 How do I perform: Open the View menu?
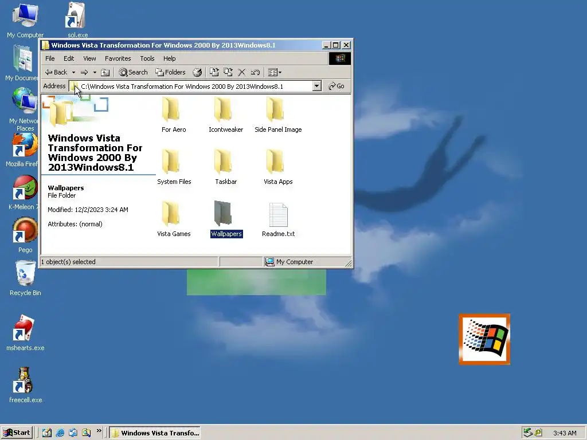[x=89, y=58]
